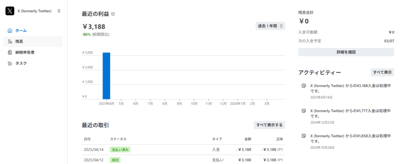The width and height of the screenshot is (406, 164).
Task: Click the activity icon for ¥3,188 payout
Action: (304, 86)
